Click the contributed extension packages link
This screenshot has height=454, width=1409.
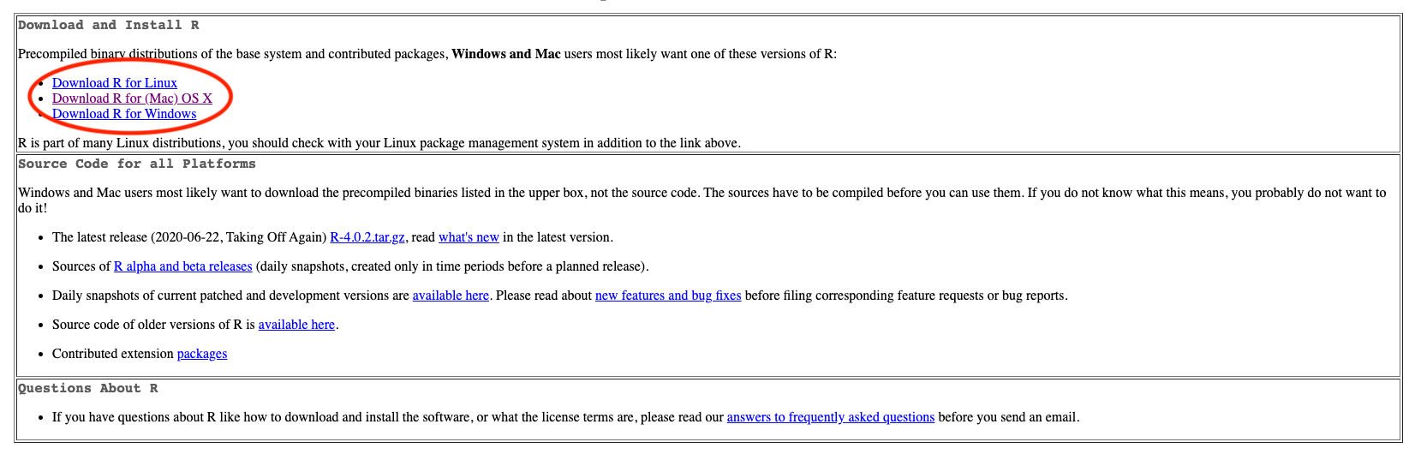pyautogui.click(x=202, y=354)
